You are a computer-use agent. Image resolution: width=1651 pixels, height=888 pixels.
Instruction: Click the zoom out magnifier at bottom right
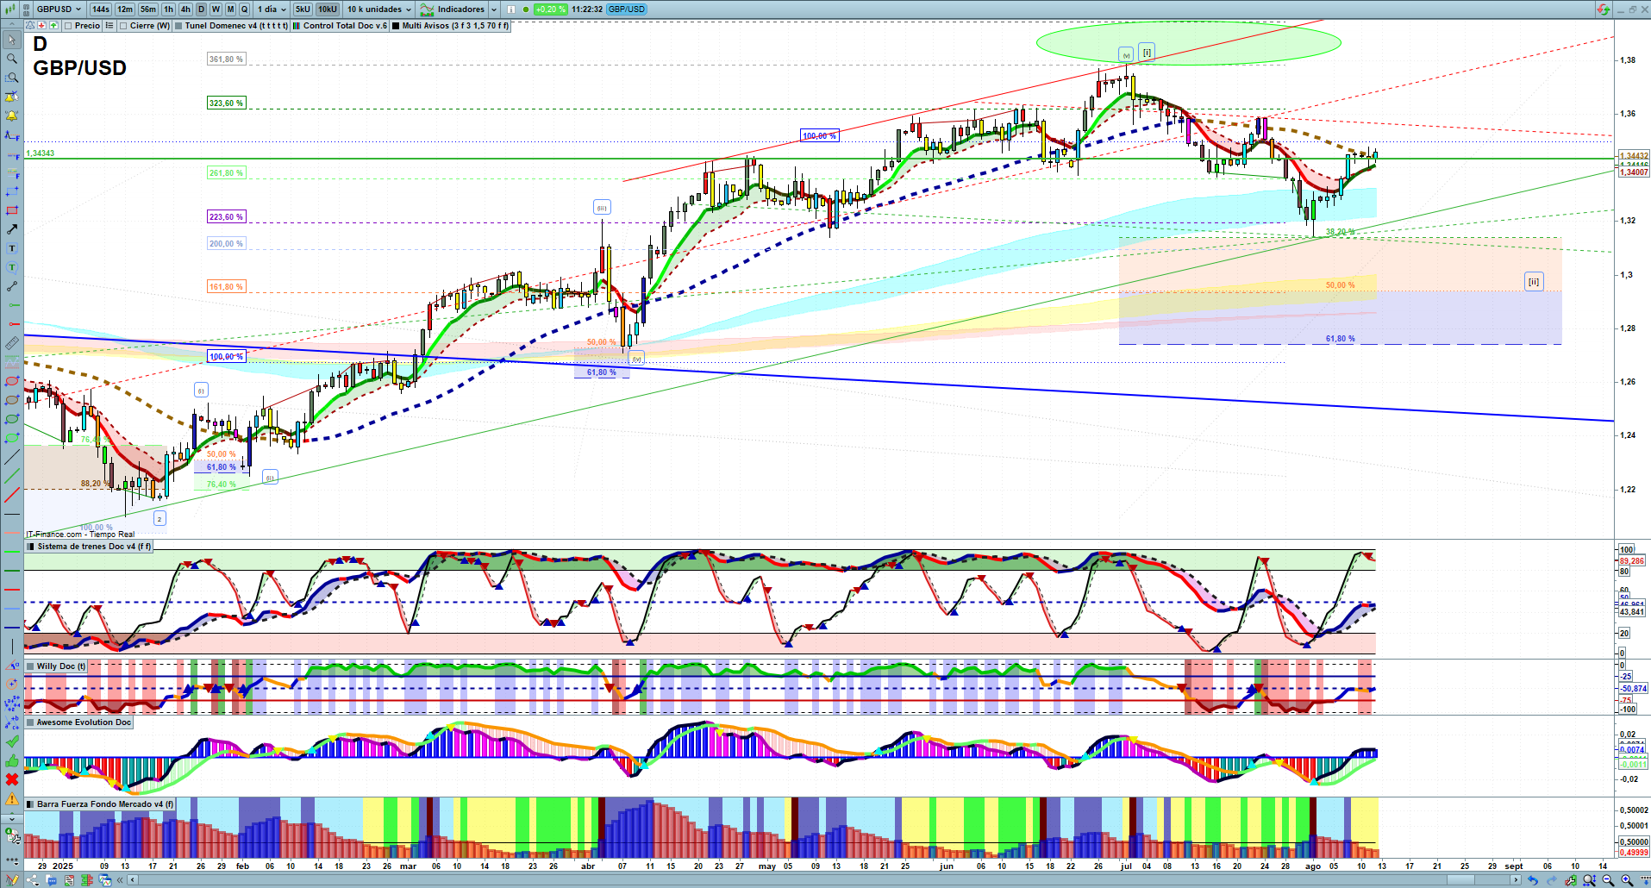(1608, 880)
